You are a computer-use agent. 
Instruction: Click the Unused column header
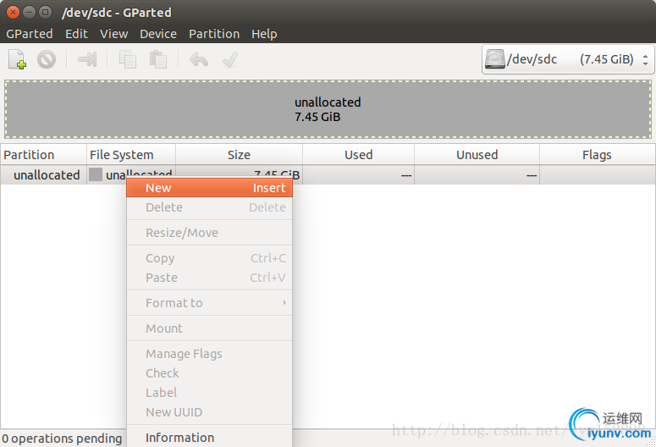(477, 155)
